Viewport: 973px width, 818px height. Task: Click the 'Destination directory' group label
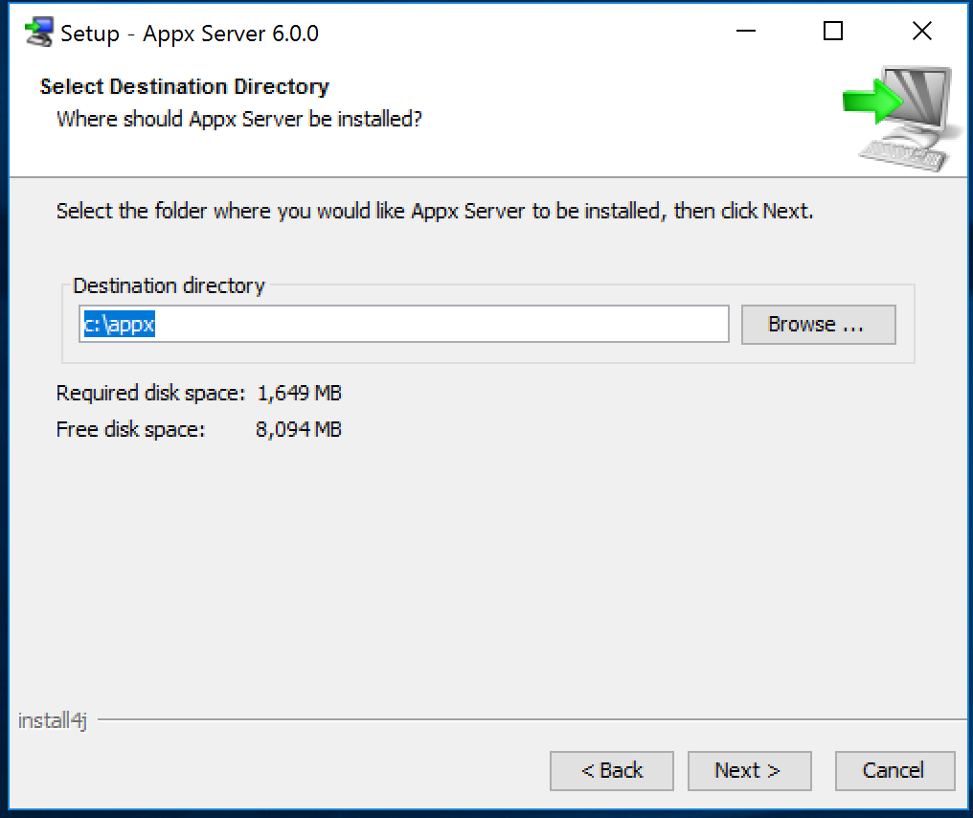(169, 285)
